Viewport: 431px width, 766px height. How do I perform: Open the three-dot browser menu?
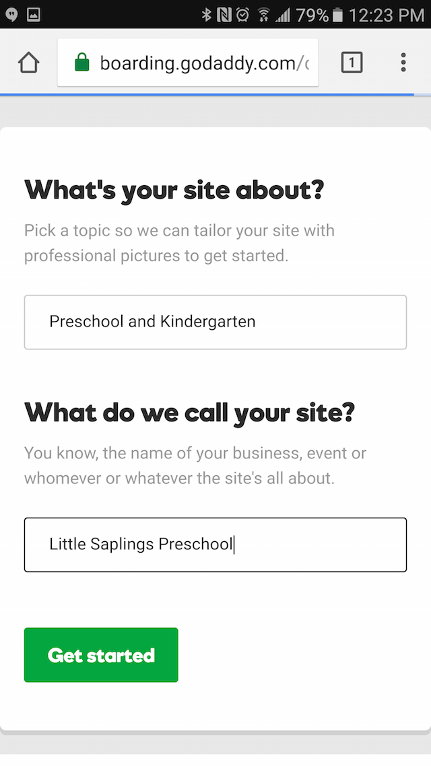click(403, 63)
